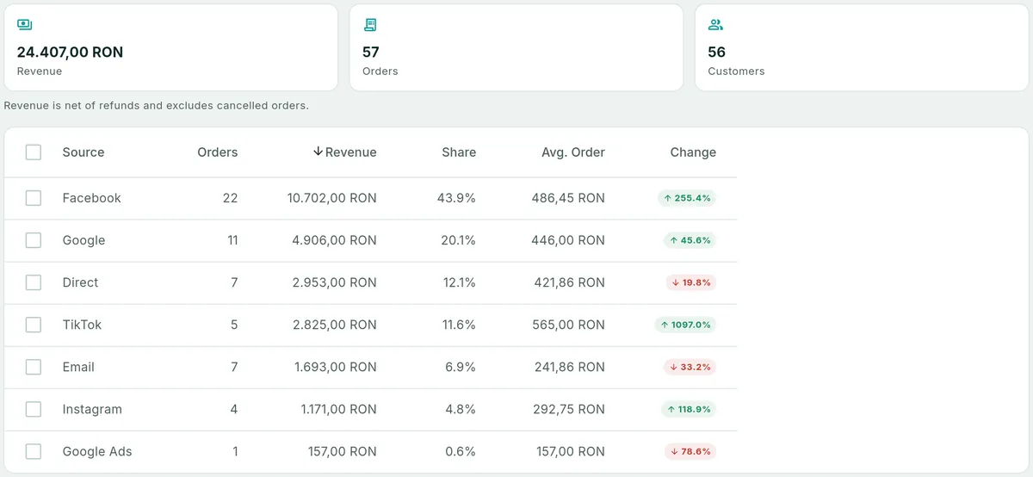The height and width of the screenshot is (477, 1033).
Task: Toggle the select-all checkbox in header
Action: pos(34,152)
